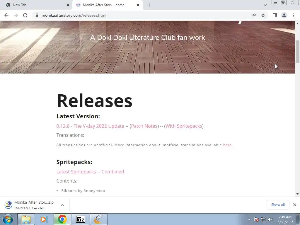300x225 pixels.
Task: Click the forward navigation arrow
Action: [16, 15]
